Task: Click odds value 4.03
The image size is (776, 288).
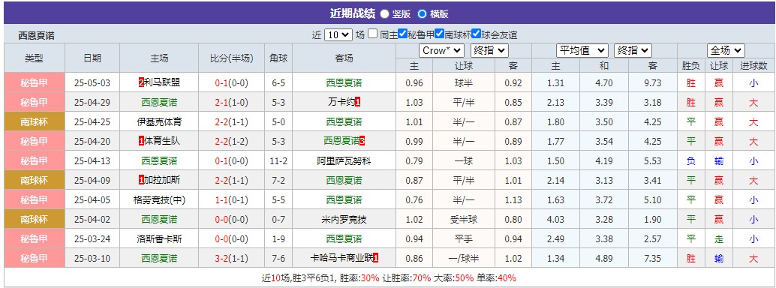Action: point(555,219)
